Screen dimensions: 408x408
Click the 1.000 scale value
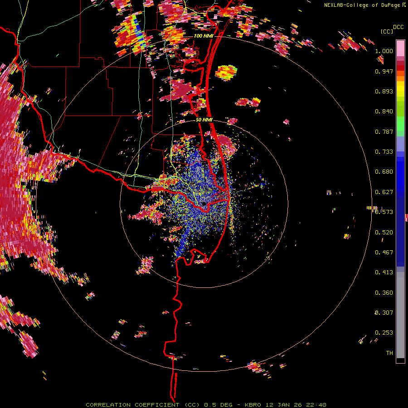tap(384, 51)
